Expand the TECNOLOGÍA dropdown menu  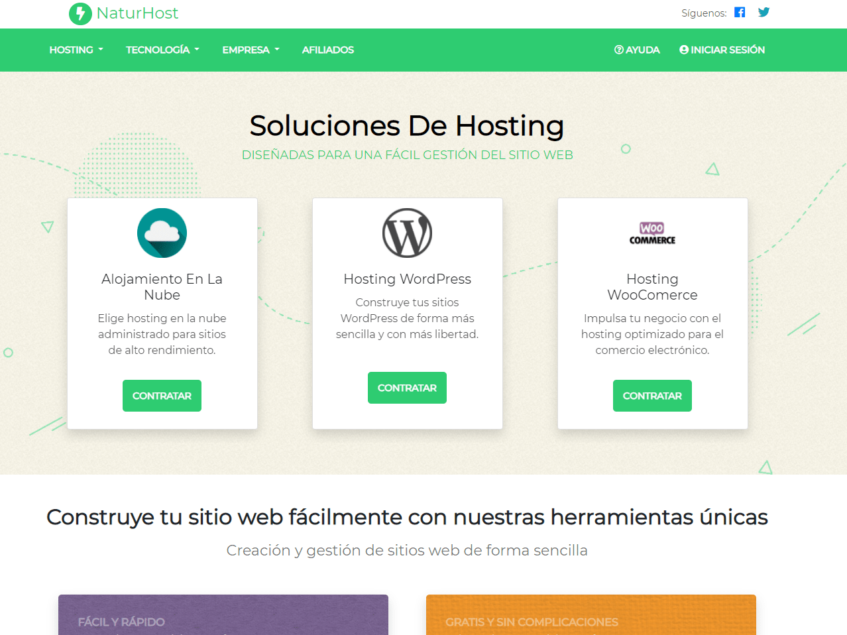click(x=162, y=50)
